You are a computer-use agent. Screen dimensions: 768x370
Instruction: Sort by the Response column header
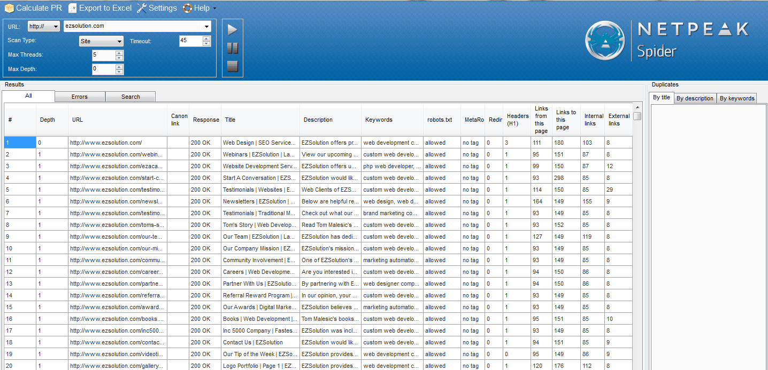pos(205,120)
